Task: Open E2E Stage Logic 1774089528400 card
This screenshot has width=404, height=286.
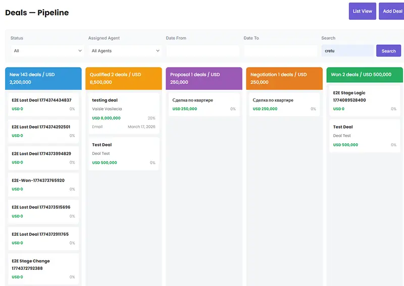Action: click(364, 100)
